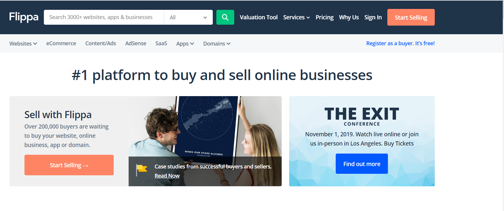Open the Flippa logo homepage

(x=24, y=17)
